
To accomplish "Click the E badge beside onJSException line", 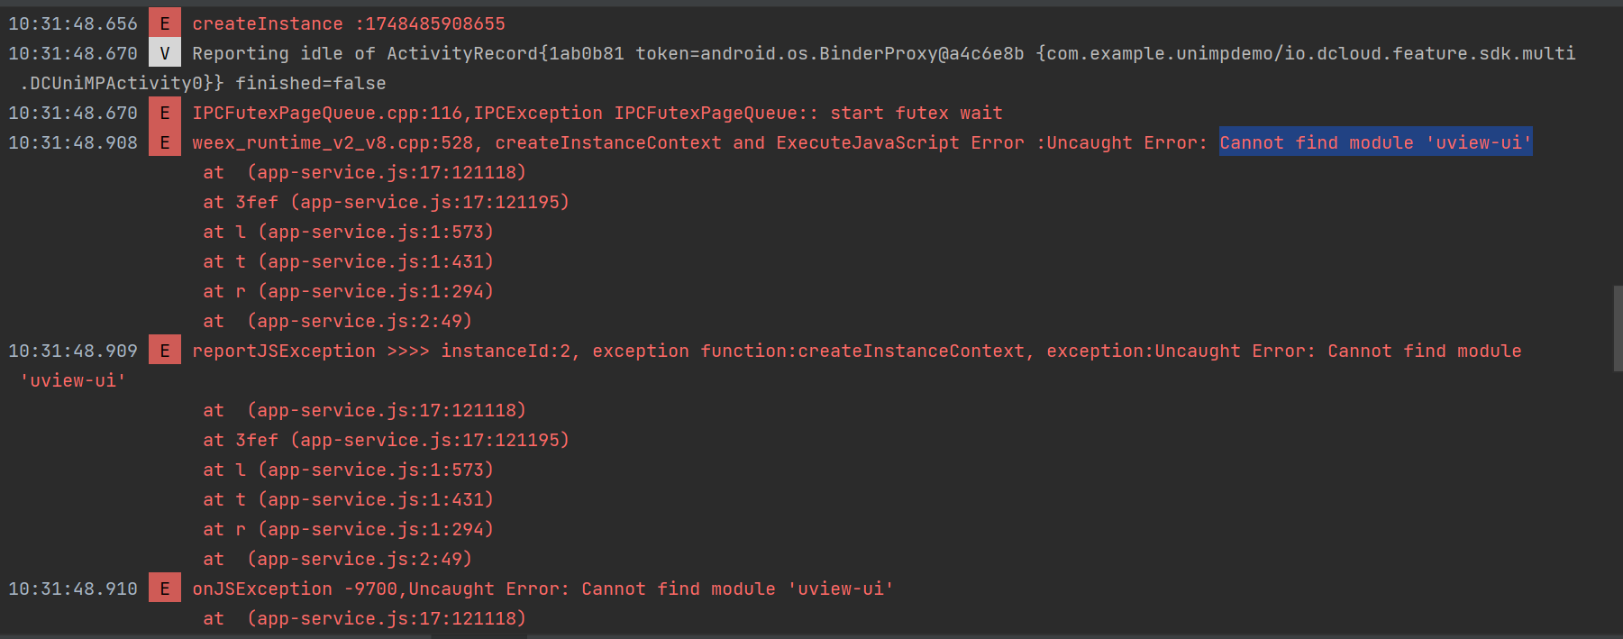I will point(164,589).
